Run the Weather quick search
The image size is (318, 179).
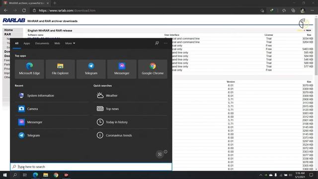click(130, 95)
